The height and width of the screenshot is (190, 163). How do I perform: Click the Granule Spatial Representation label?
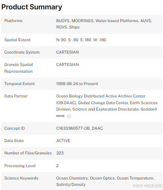pyautogui.click(x=19, y=68)
